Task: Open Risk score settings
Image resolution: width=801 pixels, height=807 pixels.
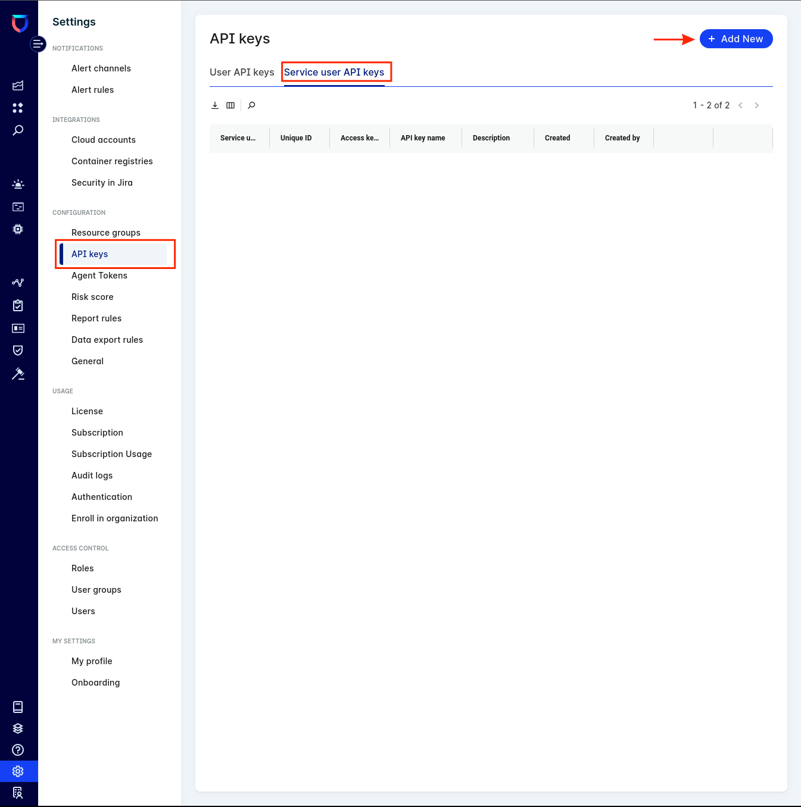Action: coord(92,297)
